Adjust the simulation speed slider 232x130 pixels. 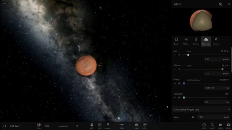[x=77, y=126]
